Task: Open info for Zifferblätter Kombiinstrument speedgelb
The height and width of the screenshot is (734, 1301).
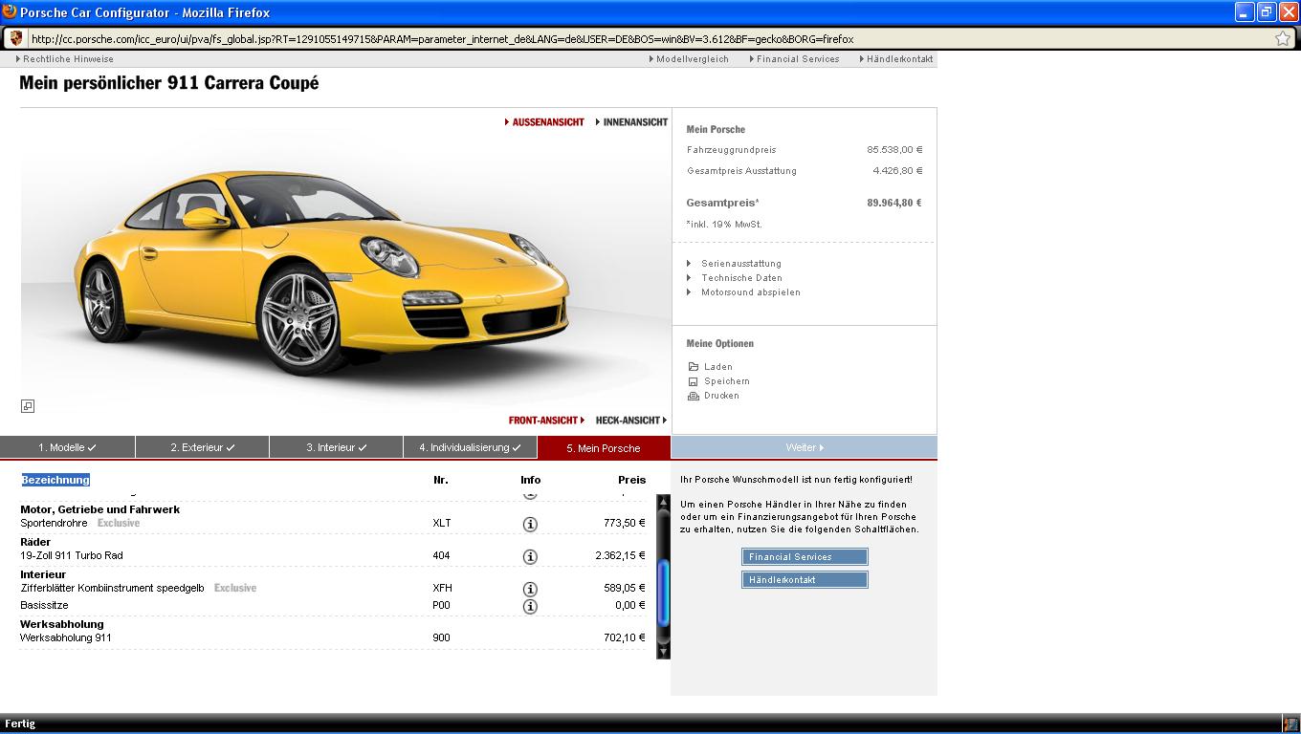Action: coord(530,589)
